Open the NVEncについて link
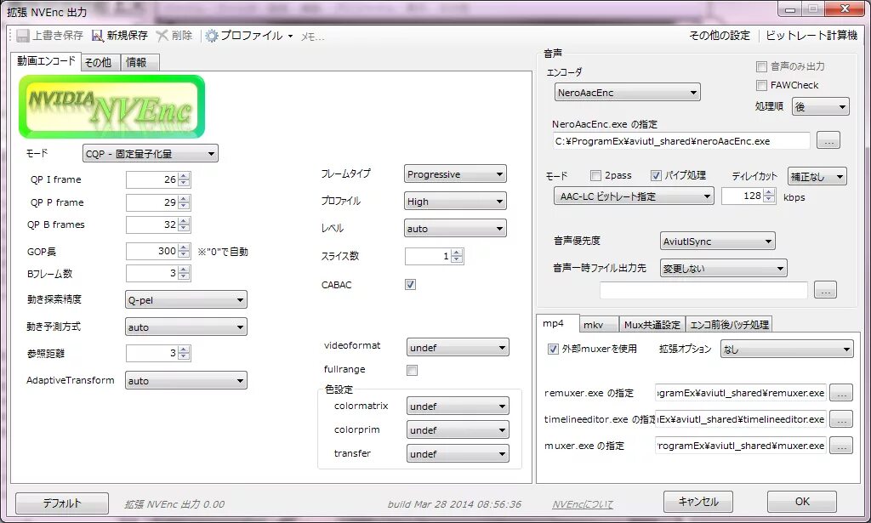The height and width of the screenshot is (523, 871). coord(583,504)
